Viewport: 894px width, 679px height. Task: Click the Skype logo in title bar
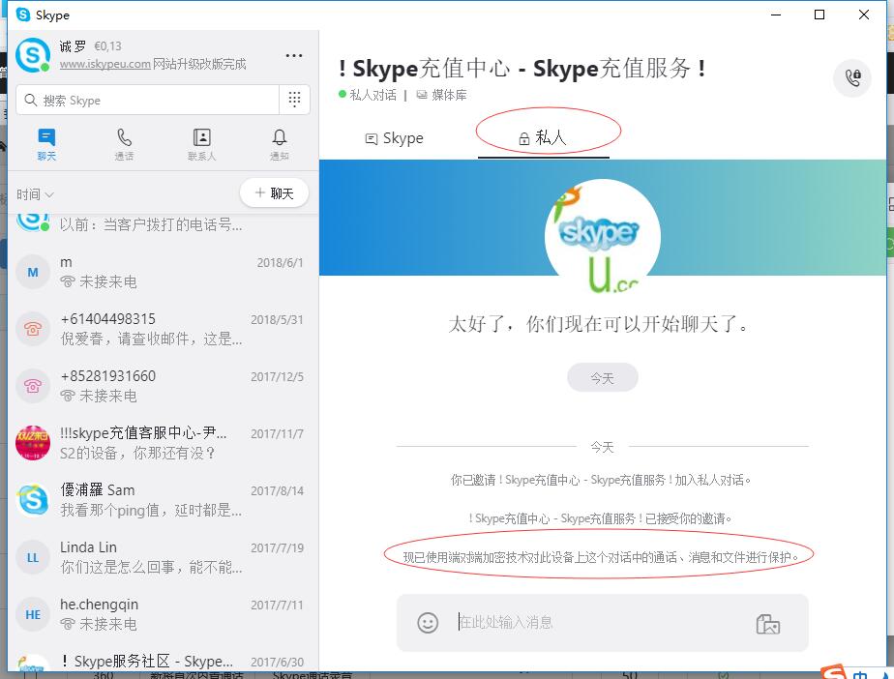click(23, 15)
